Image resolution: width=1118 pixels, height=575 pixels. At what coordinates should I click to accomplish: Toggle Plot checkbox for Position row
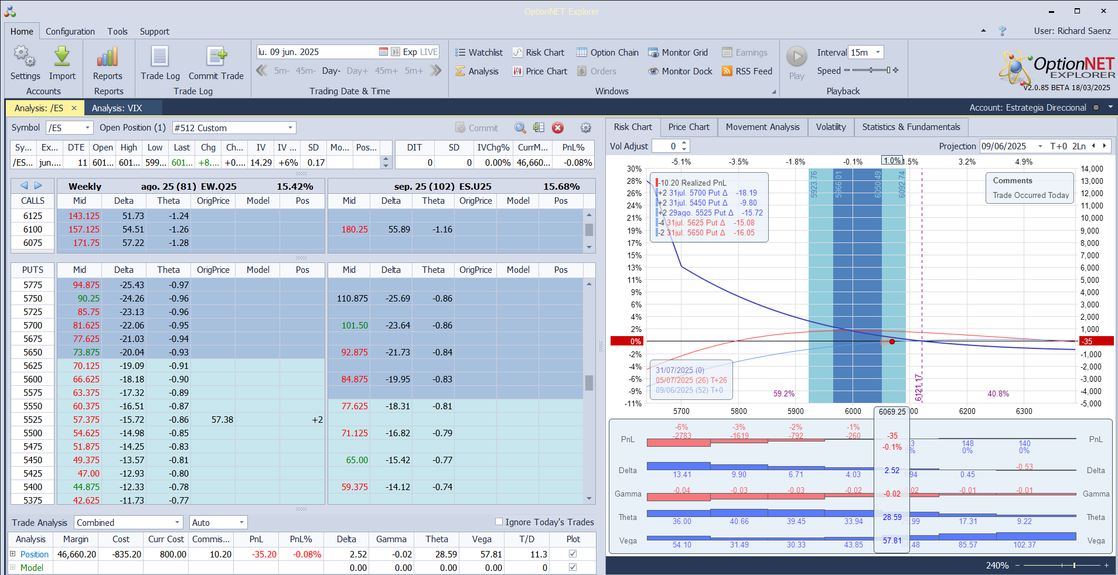572,554
